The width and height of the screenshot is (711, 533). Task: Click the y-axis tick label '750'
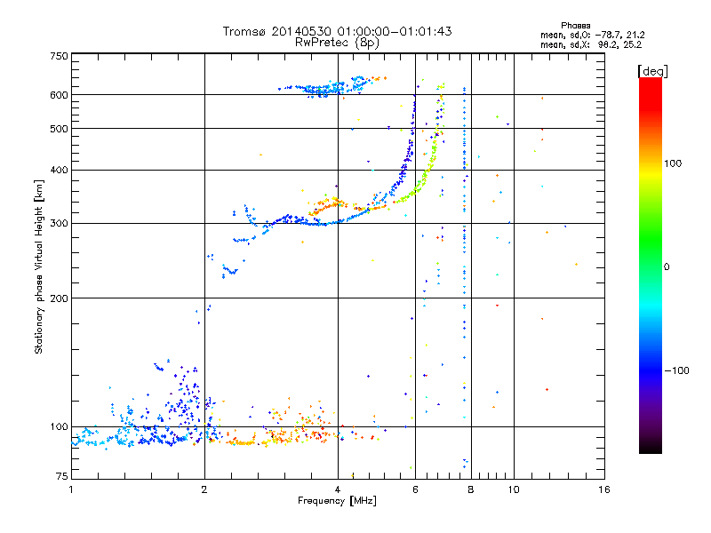pos(59,56)
